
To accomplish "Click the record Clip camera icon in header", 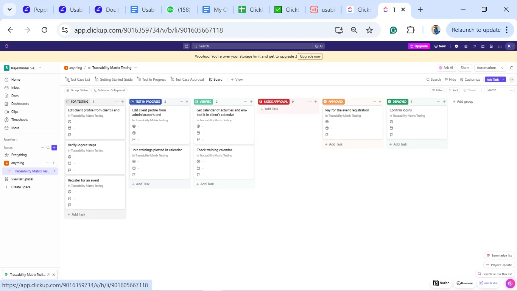I will (x=474, y=46).
